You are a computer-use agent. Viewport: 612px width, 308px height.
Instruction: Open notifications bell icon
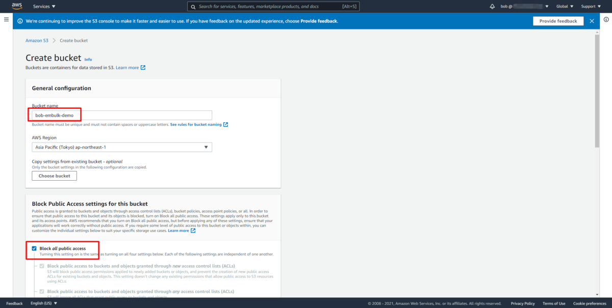tap(492, 7)
